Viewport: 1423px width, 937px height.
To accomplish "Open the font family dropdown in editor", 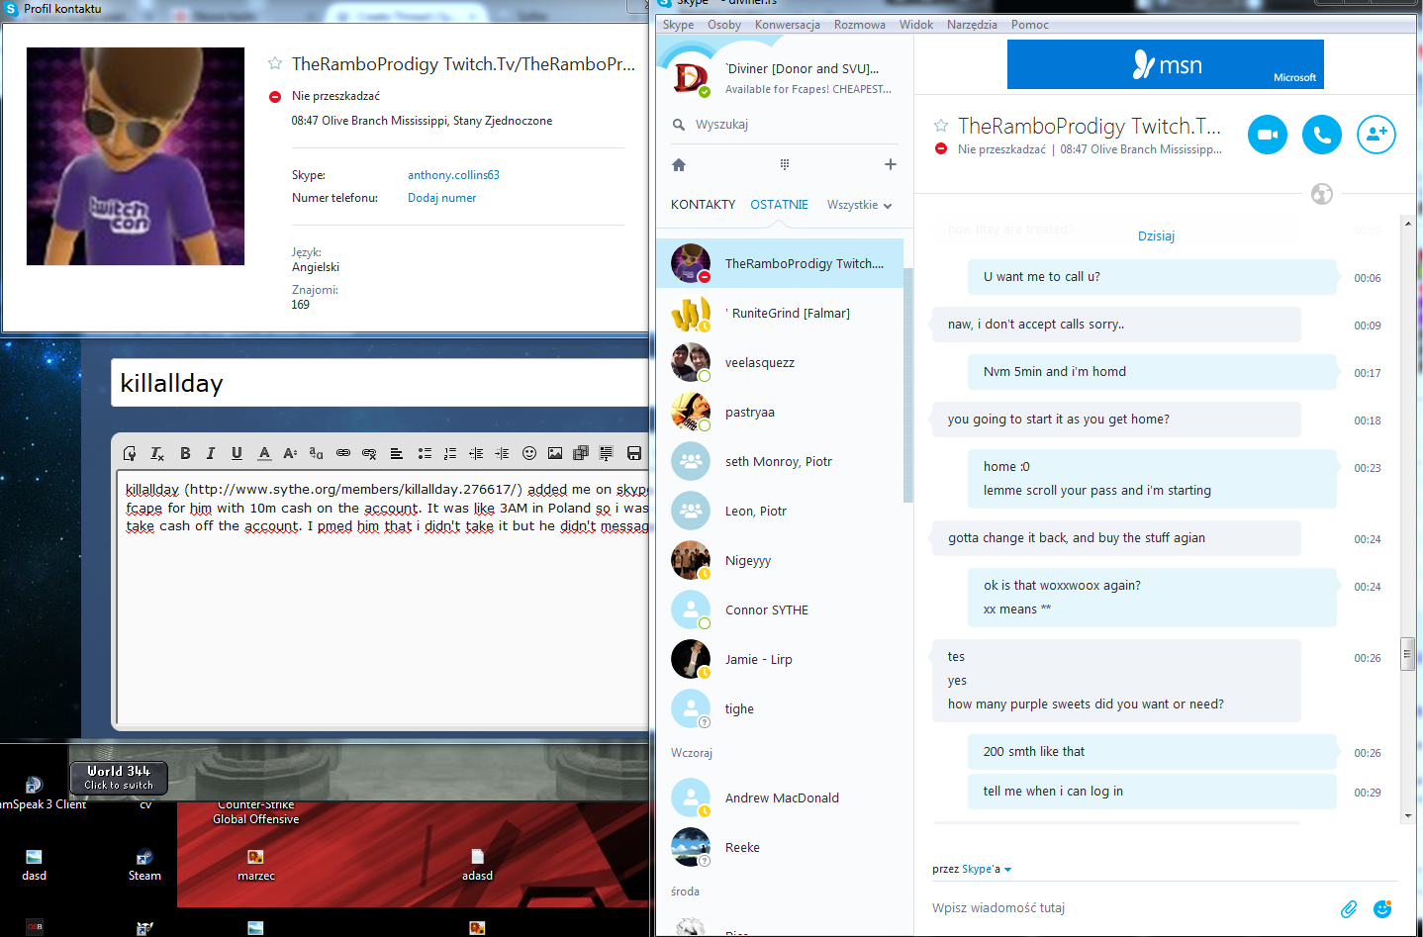I will [317, 453].
